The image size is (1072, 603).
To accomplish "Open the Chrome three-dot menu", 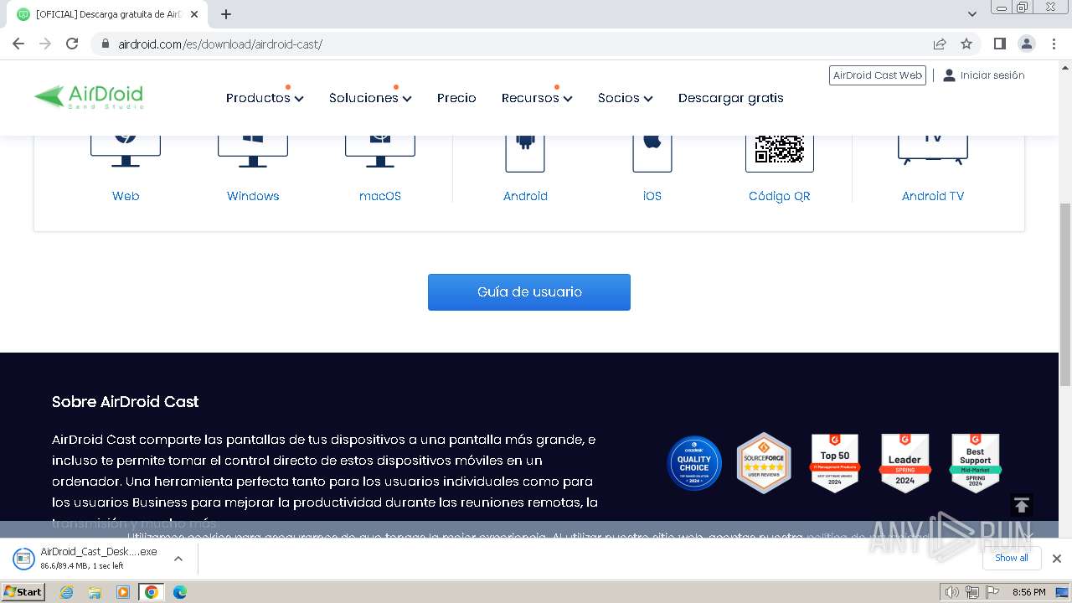I will [1053, 44].
